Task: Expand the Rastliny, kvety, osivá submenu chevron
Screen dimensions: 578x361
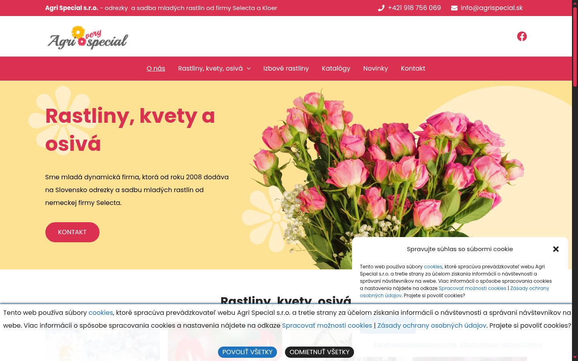Action: pyautogui.click(x=249, y=69)
